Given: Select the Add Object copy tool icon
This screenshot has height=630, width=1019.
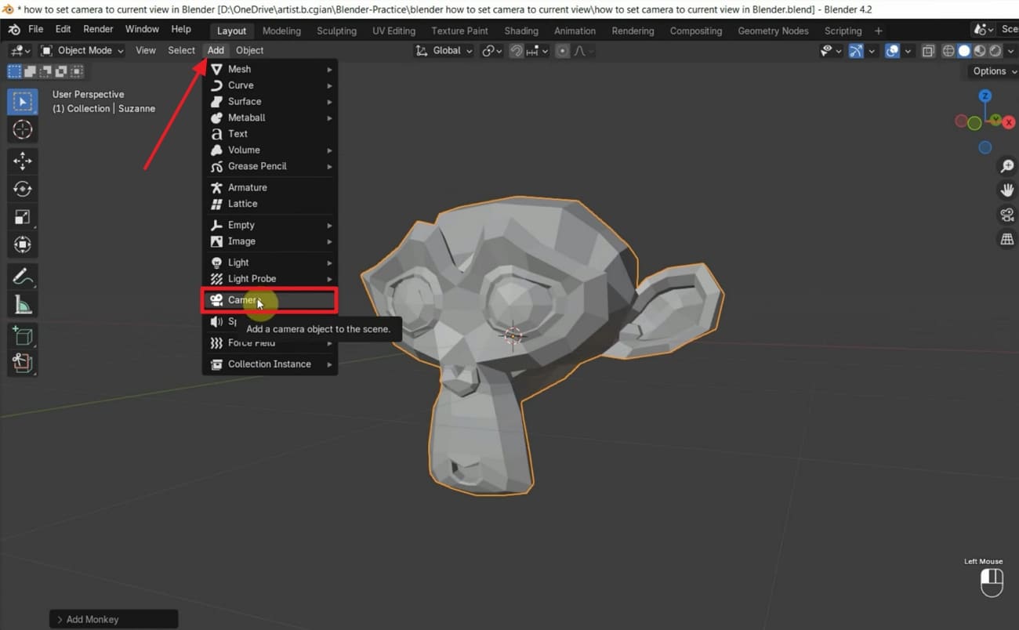Looking at the screenshot, I should pos(22,364).
